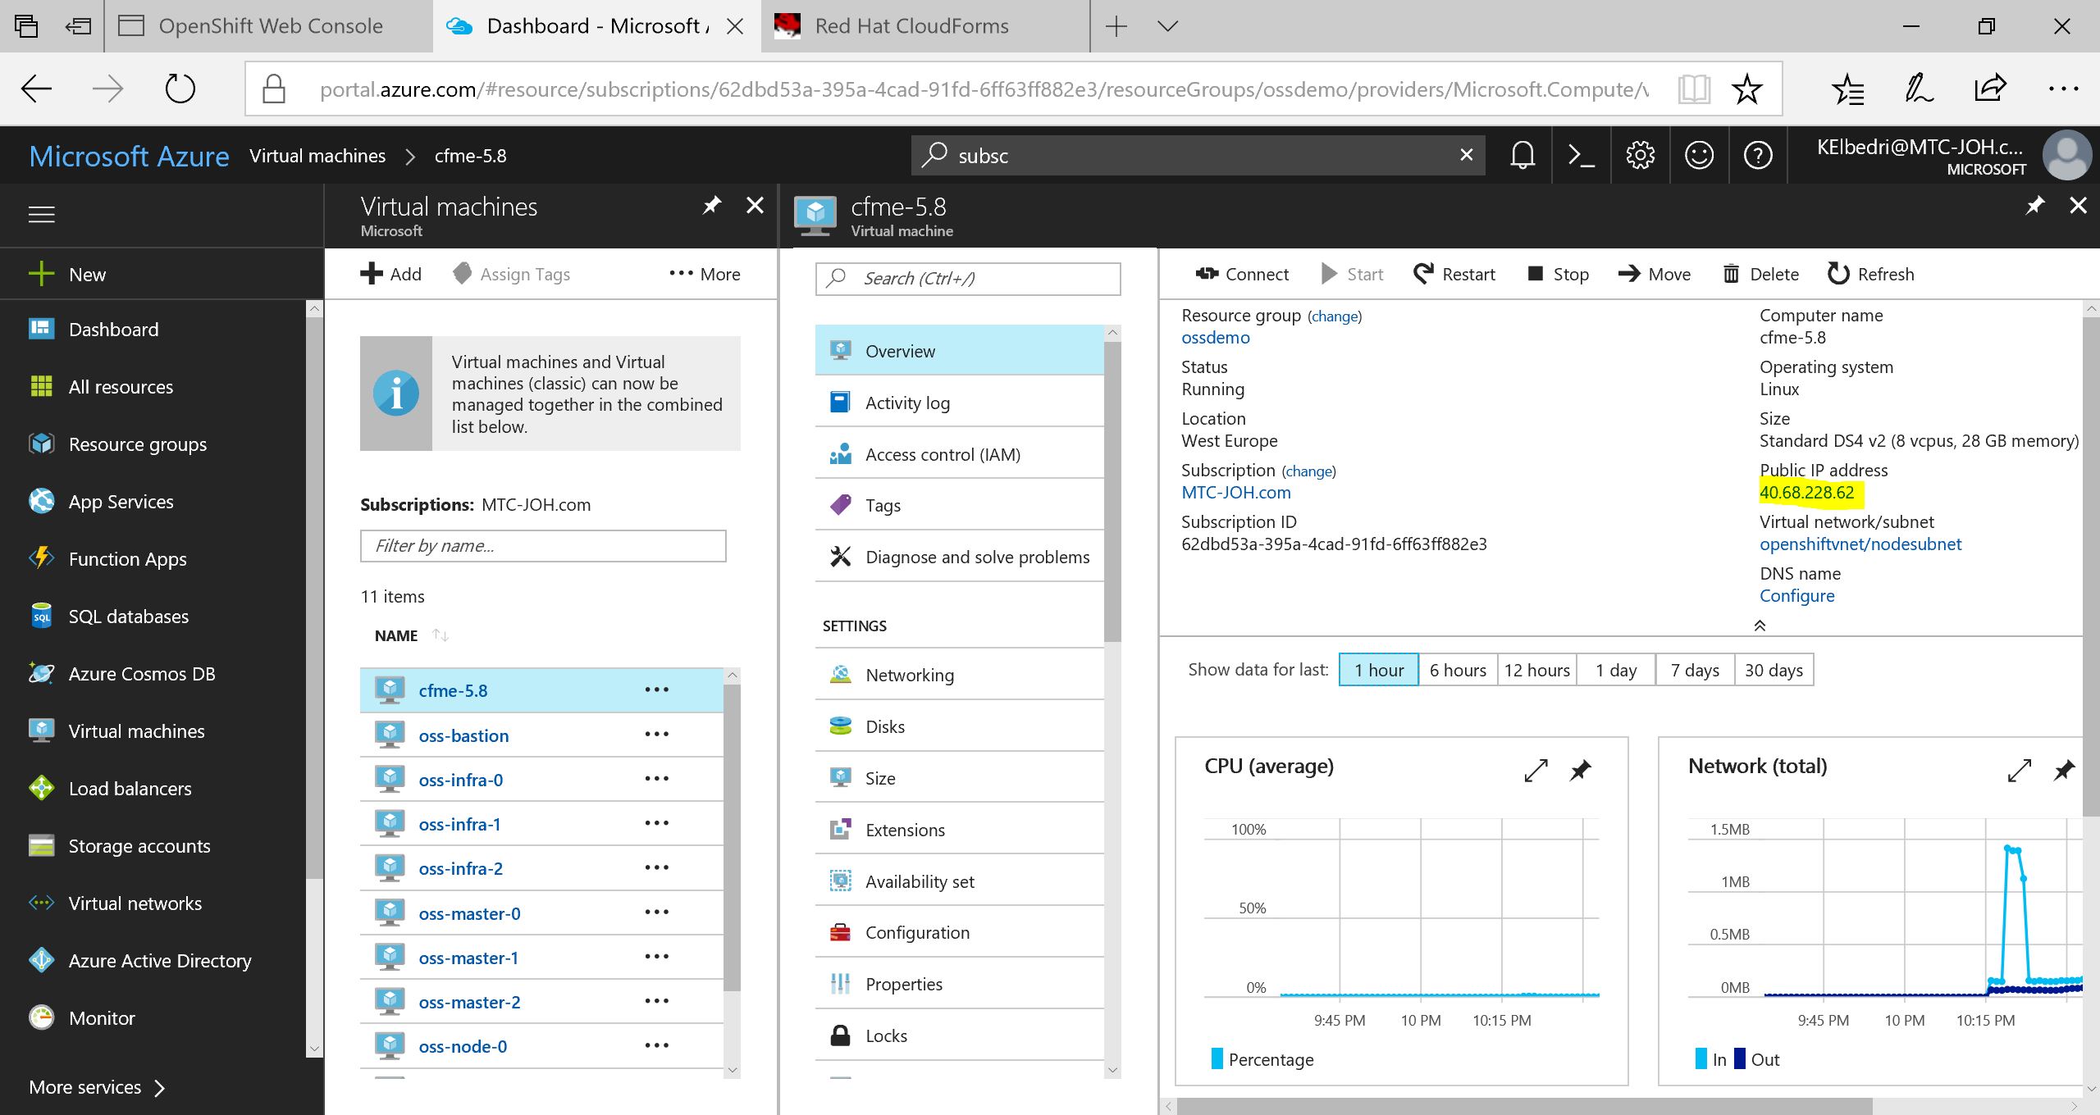The image size is (2100, 1115).
Task: Open the Activity log menu item
Action: click(907, 403)
